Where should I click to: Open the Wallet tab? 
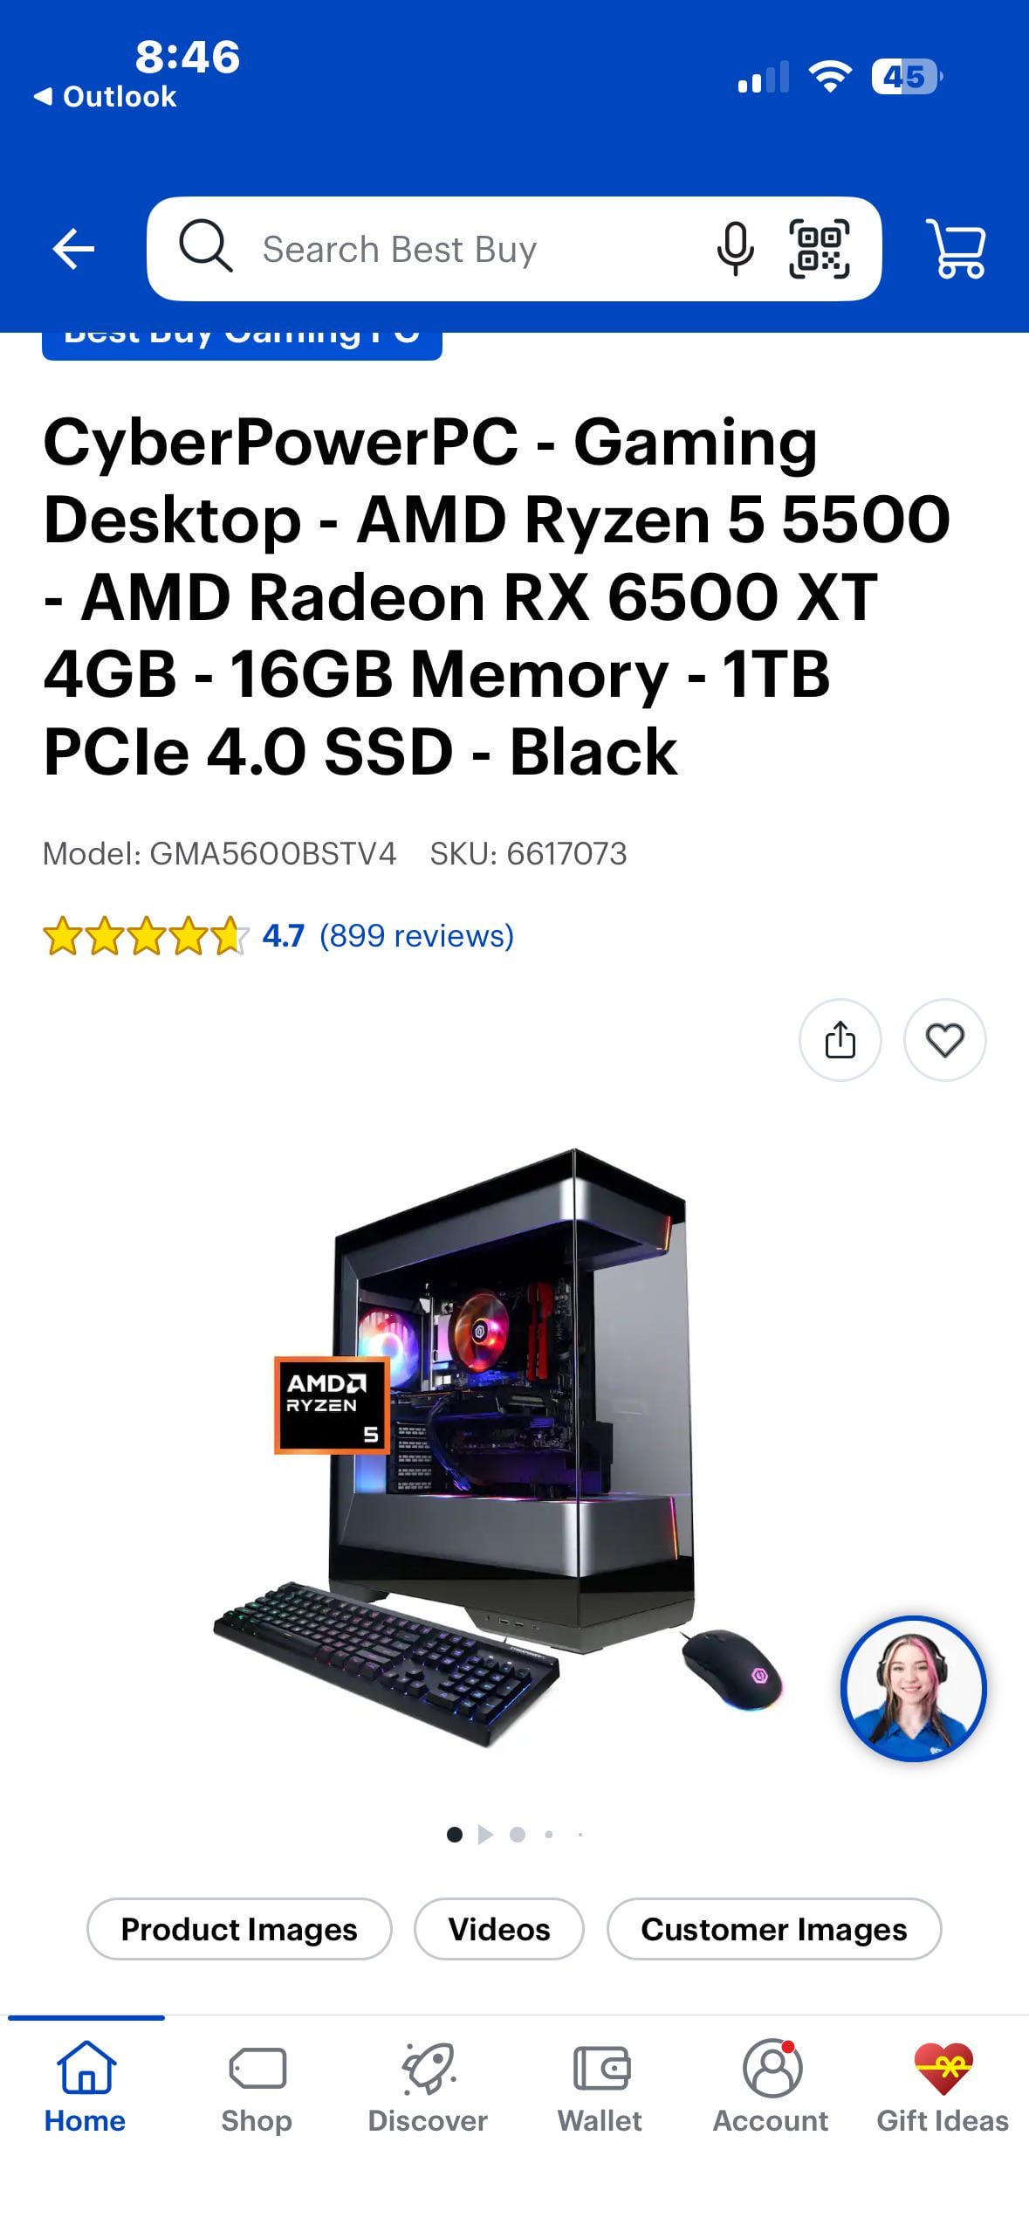click(600, 2087)
